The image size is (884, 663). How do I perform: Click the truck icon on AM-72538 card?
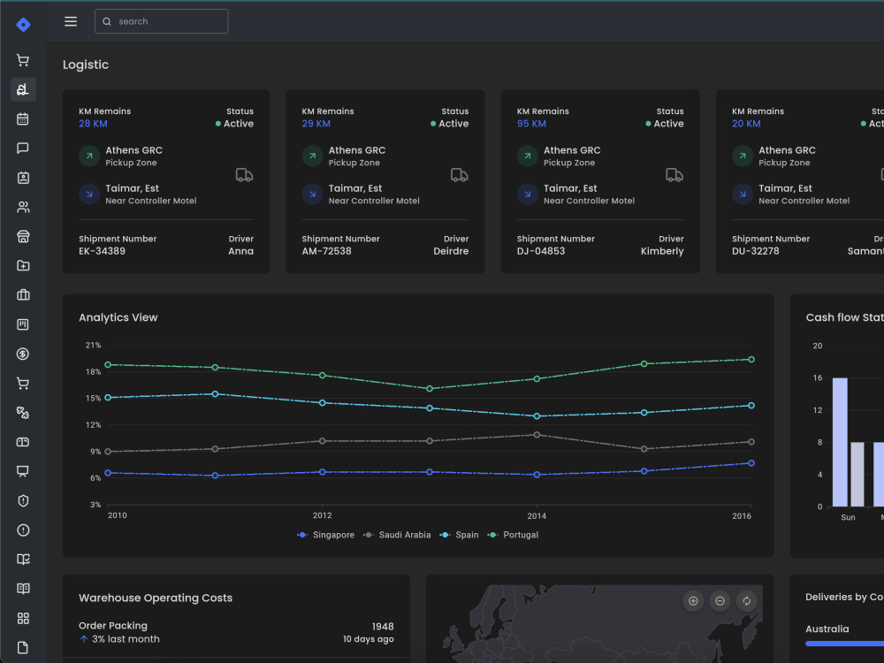460,175
